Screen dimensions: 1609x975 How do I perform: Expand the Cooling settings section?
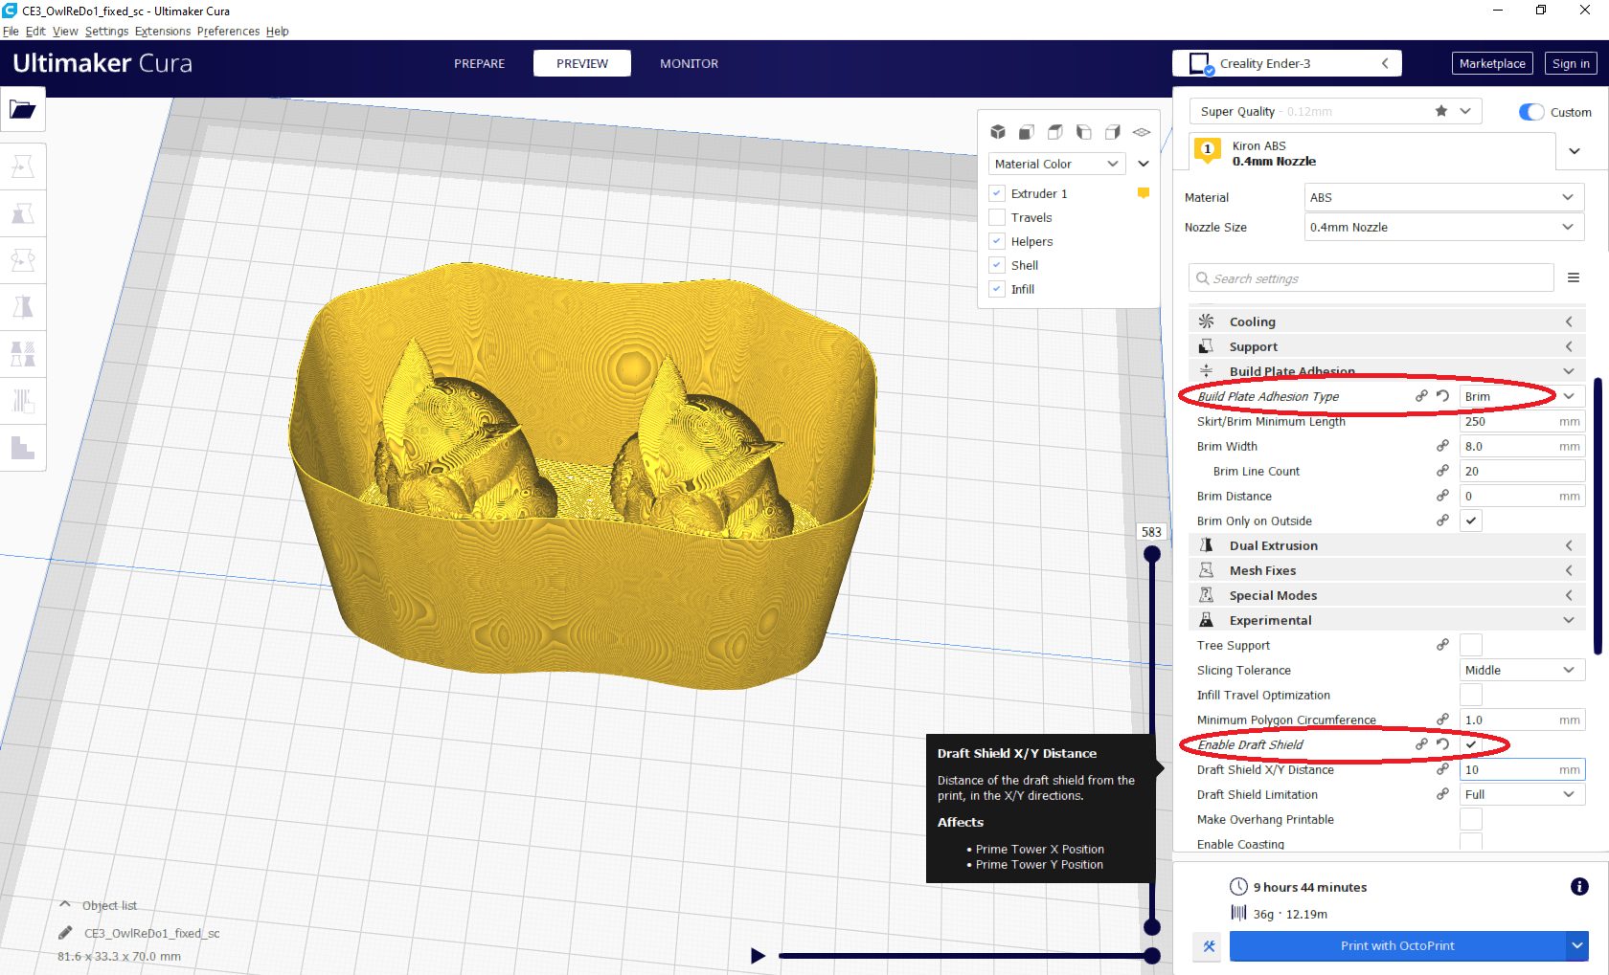tap(1386, 321)
